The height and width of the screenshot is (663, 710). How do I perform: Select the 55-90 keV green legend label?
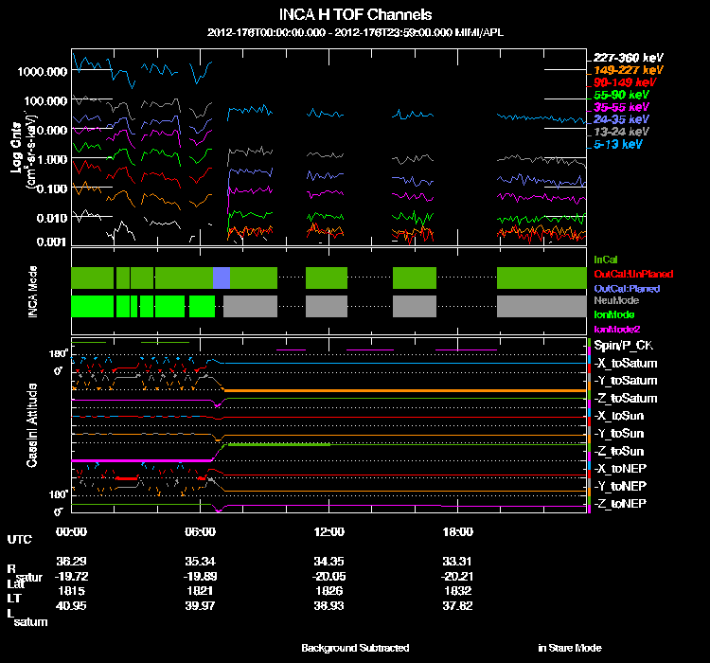point(621,95)
